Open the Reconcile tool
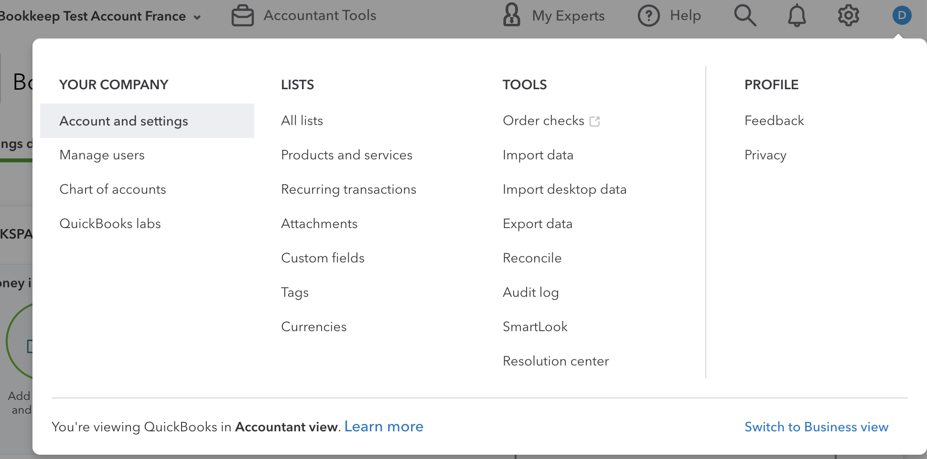 click(x=532, y=258)
